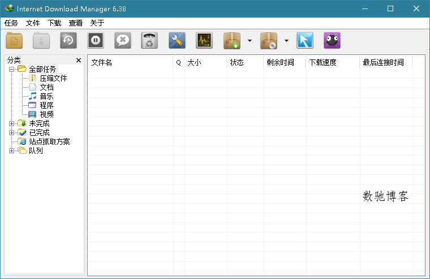The image size is (430, 279).
Task: Maximize the Internet Download Manager window
Action: click(390, 8)
